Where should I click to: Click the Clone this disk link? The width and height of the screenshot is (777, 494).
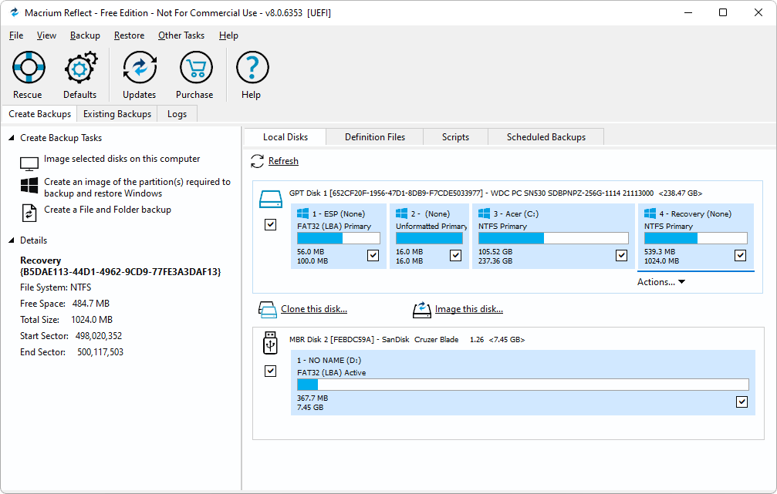pyautogui.click(x=313, y=309)
